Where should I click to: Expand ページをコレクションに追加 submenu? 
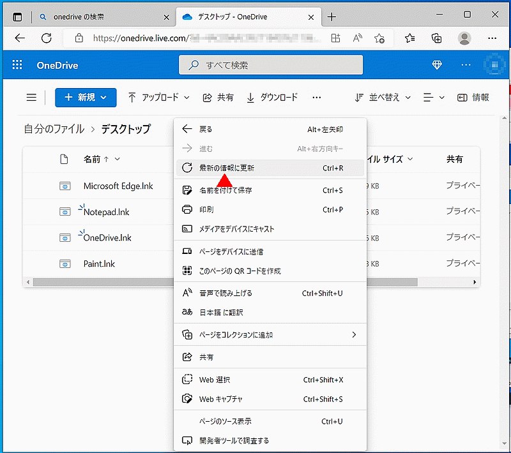[x=270, y=334]
